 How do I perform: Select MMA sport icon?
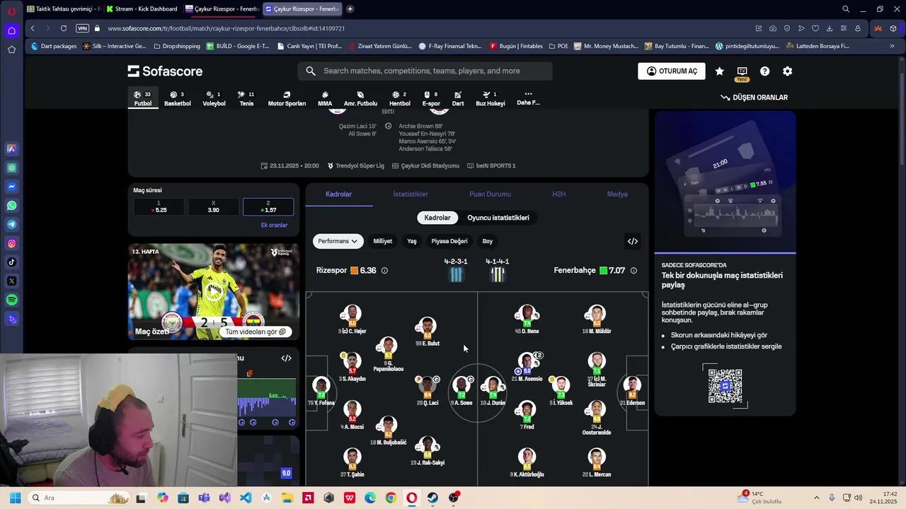tap(325, 99)
